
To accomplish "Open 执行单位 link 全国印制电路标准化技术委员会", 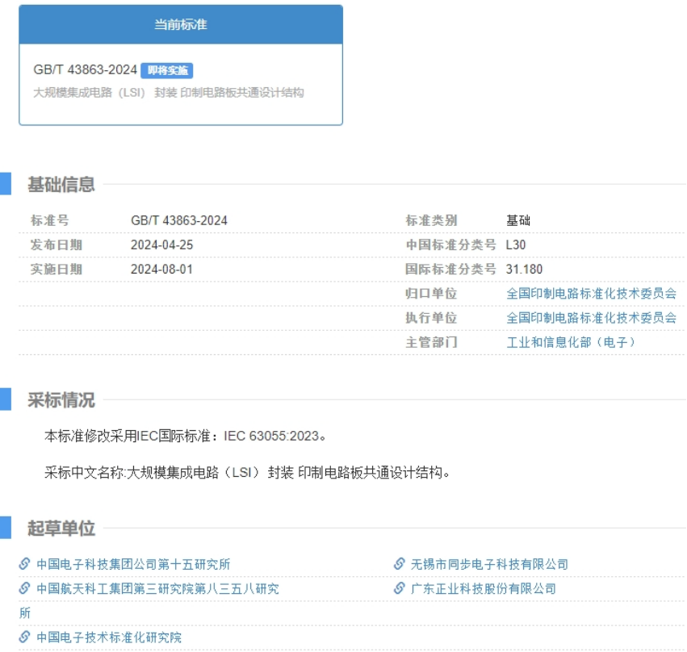I will coord(591,318).
